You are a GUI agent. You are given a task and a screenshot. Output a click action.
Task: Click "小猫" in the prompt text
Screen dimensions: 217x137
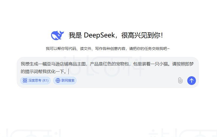click(163, 64)
